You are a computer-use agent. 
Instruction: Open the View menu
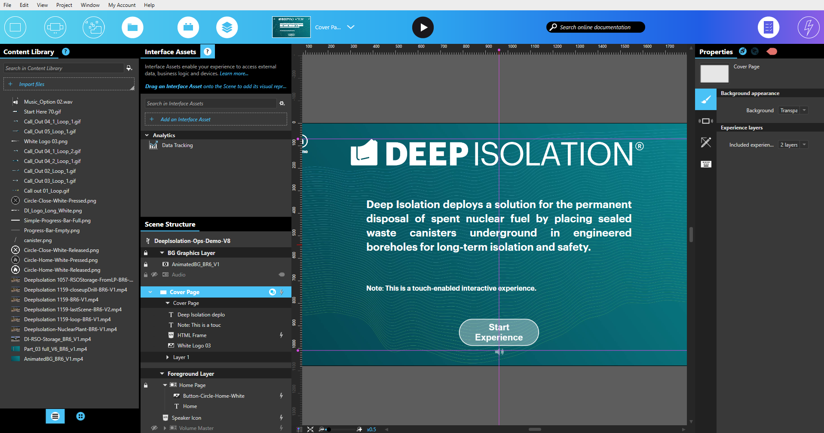(x=42, y=5)
